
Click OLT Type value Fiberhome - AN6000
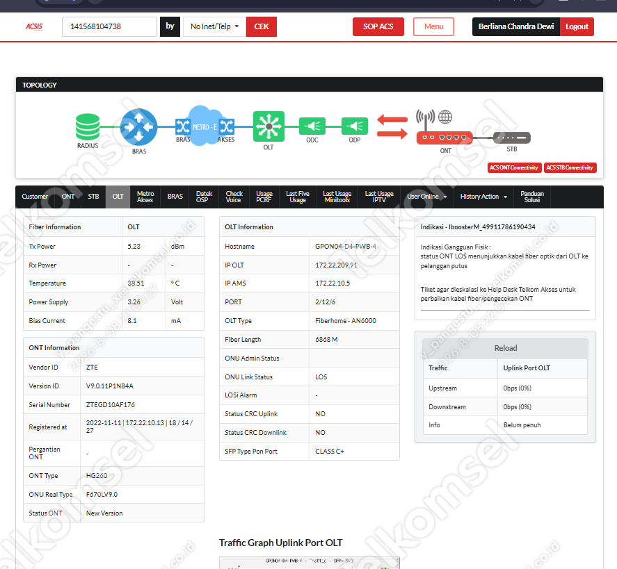tap(346, 321)
